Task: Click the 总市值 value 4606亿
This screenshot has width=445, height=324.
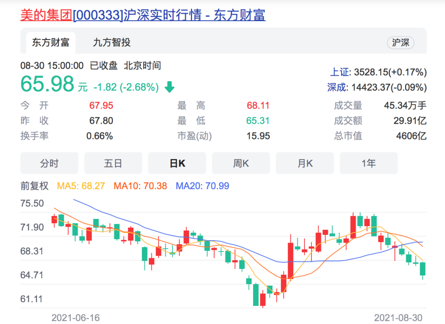Action: click(411, 136)
